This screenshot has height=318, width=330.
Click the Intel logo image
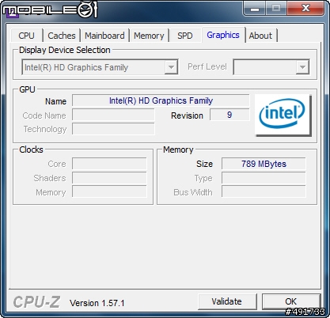click(x=283, y=115)
